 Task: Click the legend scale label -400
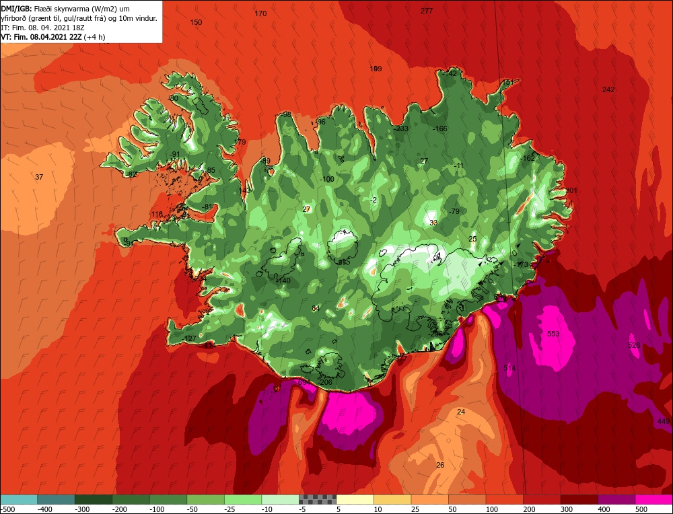click(x=45, y=509)
